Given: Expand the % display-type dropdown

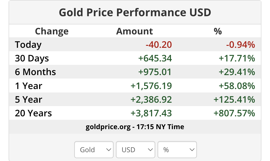Looking at the screenshot, I should tap(177, 150).
